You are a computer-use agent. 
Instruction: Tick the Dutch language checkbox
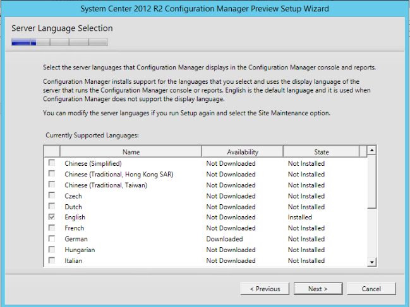[51, 207]
